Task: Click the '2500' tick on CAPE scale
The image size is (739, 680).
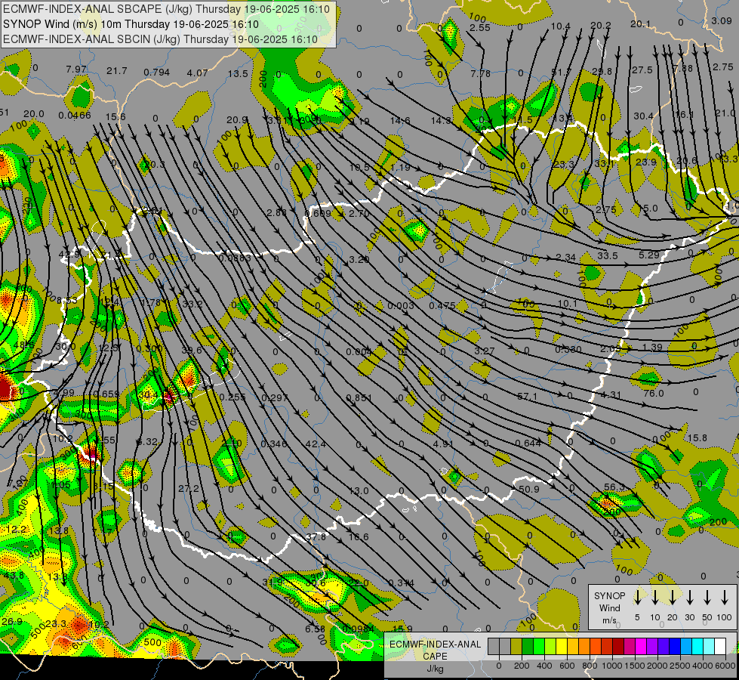Action: pos(680,666)
